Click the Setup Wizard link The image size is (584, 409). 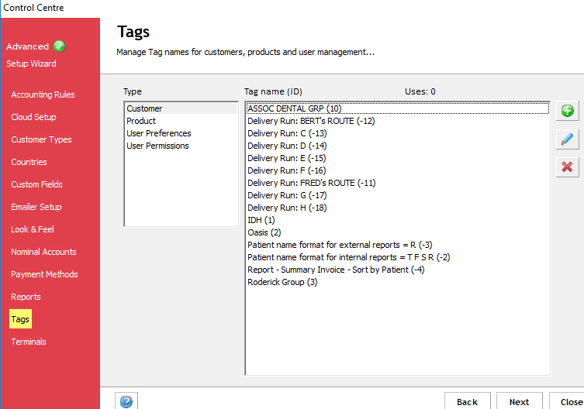[31, 64]
